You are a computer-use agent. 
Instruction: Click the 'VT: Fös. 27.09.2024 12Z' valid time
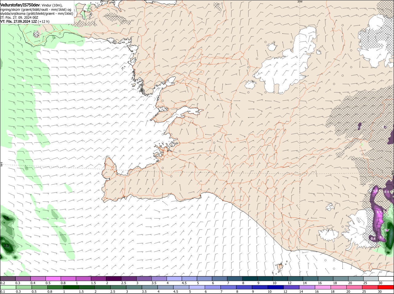click(19, 21)
